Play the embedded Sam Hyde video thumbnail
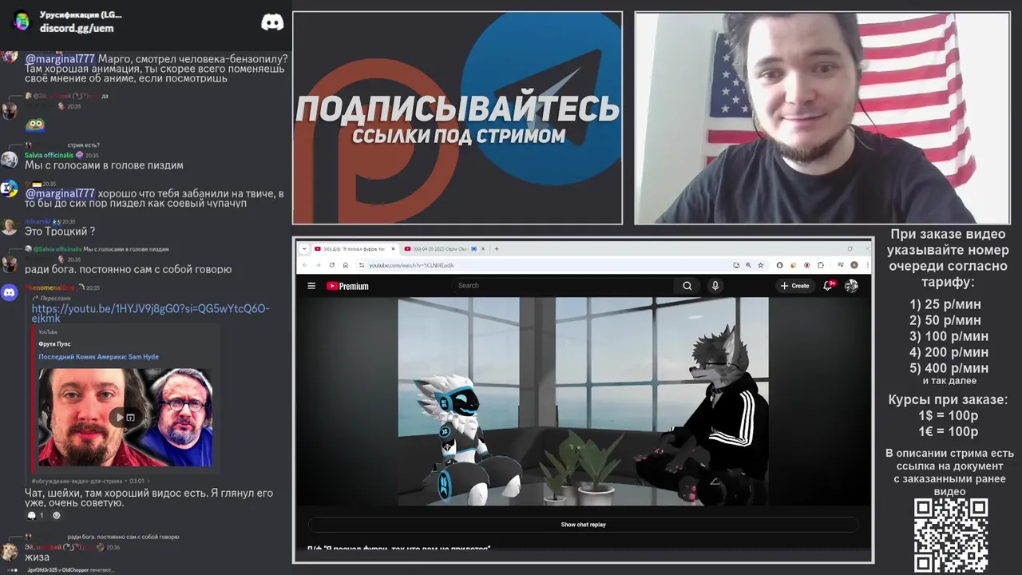 tap(120, 417)
